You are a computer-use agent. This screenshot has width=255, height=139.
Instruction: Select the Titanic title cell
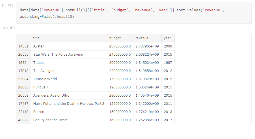[x=69, y=63]
